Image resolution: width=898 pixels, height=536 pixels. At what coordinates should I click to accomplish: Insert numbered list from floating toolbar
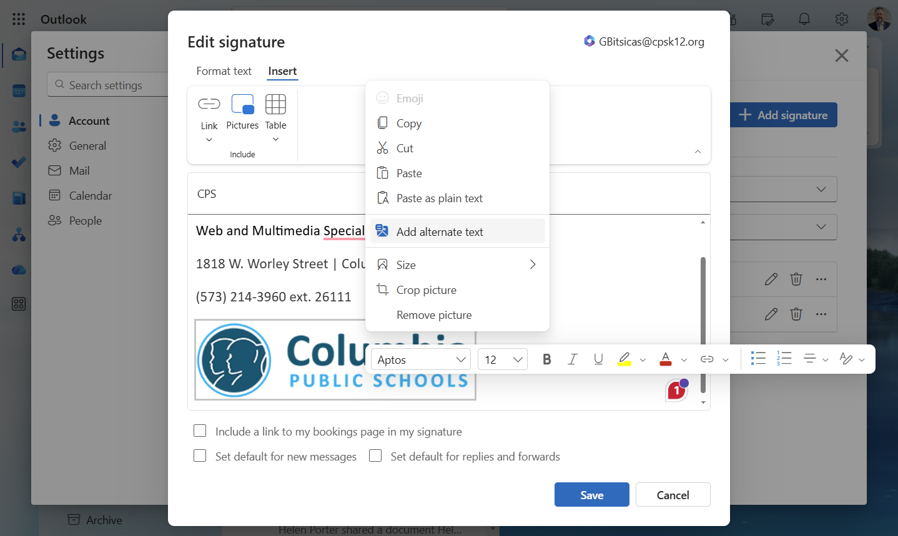tap(784, 359)
